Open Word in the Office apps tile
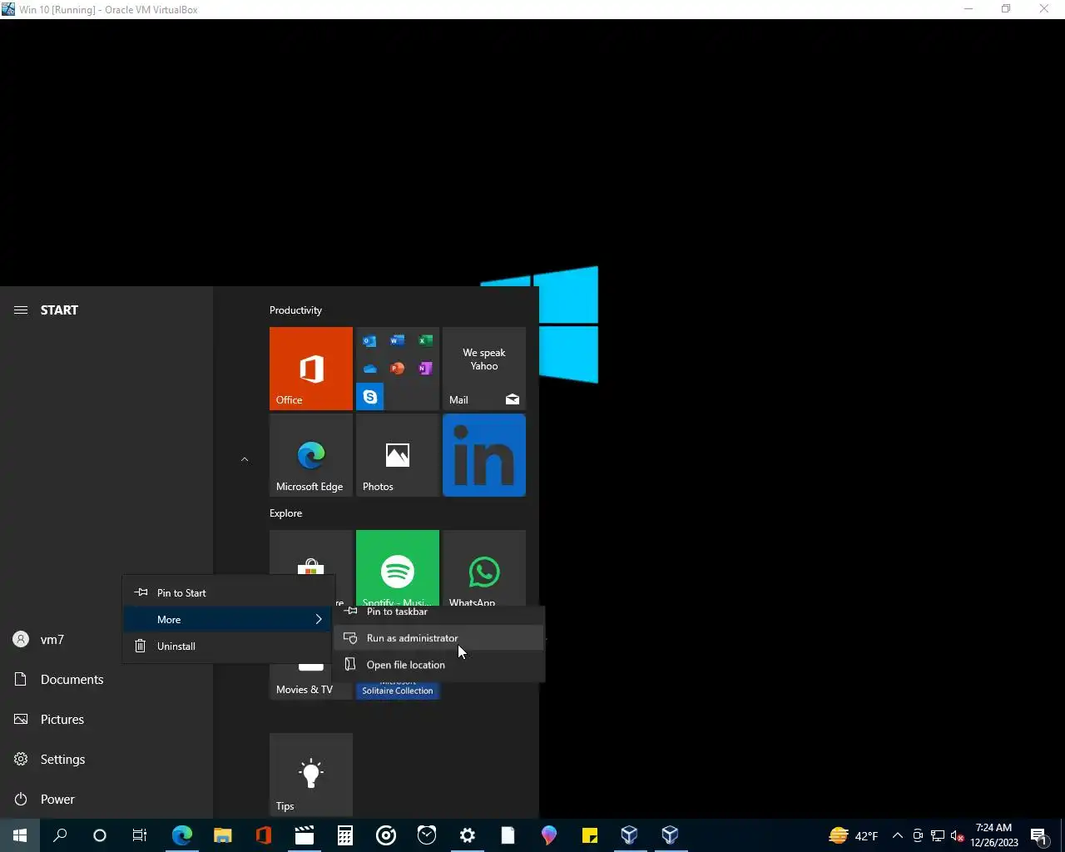1065x852 pixels. pos(398,341)
